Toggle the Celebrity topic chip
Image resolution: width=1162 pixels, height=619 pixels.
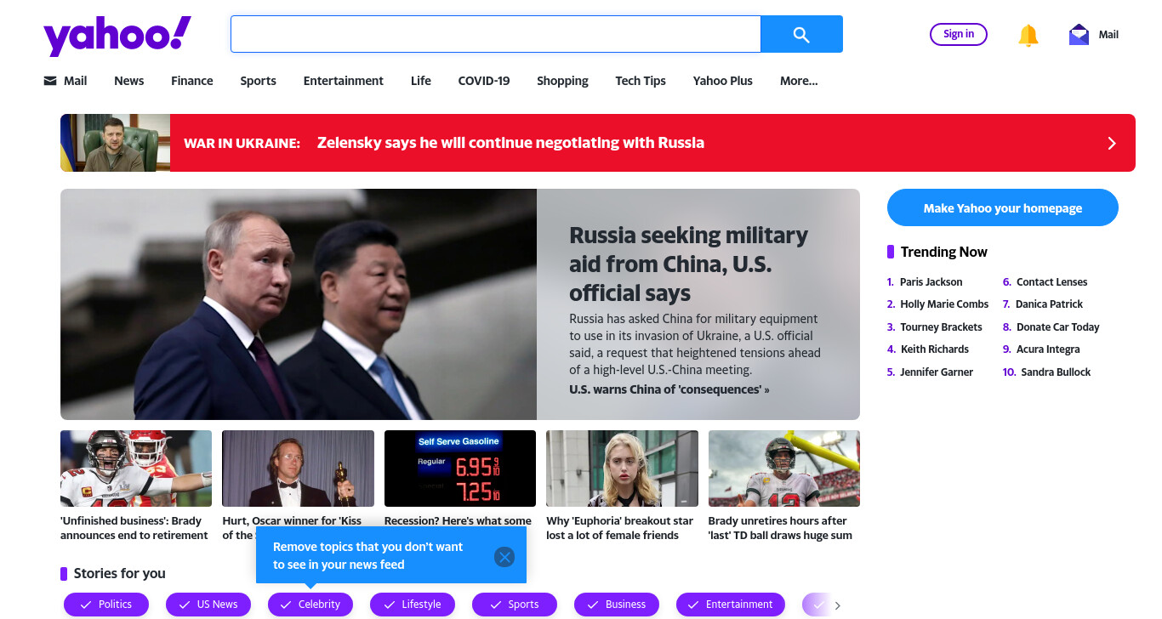pos(310,605)
